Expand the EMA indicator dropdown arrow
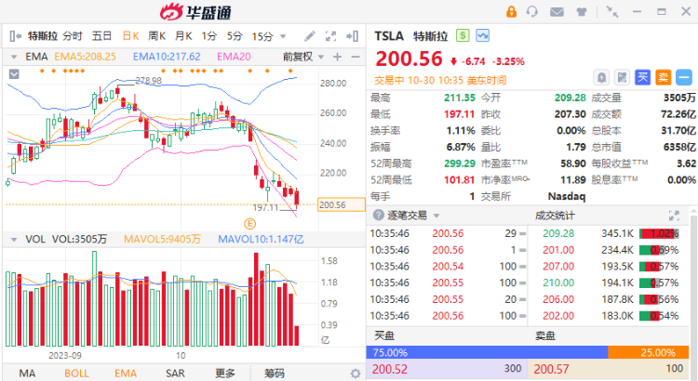The image size is (698, 381). pyautogui.click(x=14, y=57)
